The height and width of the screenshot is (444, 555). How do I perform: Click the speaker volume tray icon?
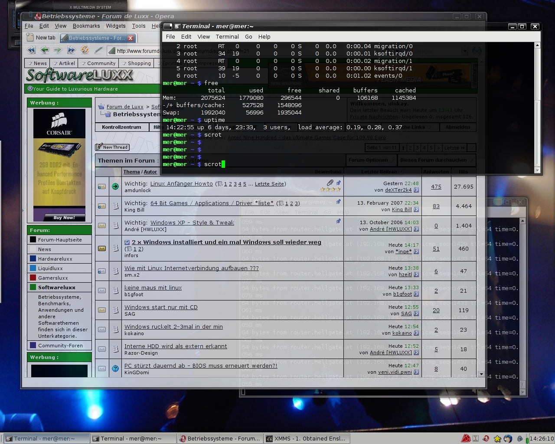click(x=520, y=438)
